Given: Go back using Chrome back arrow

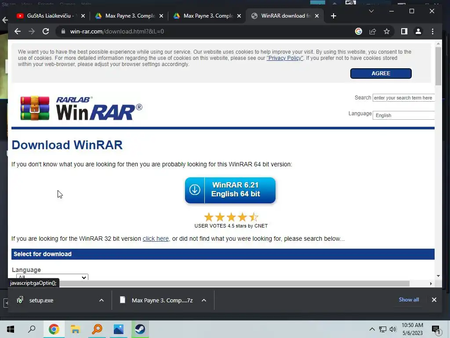Looking at the screenshot, I should (18, 31).
